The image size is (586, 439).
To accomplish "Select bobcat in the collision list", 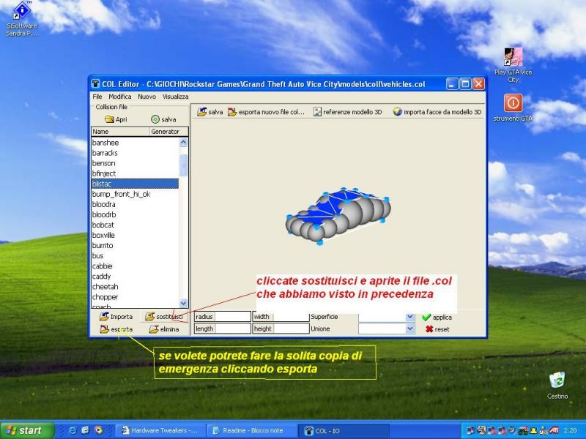I will 103,225.
